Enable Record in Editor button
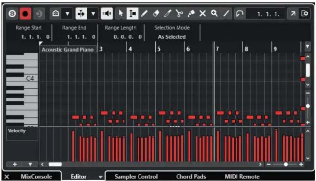 [x=26, y=14]
